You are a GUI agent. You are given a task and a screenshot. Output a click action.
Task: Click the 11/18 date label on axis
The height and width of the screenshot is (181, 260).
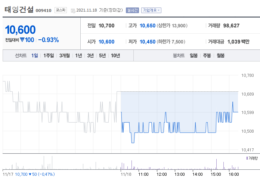(126, 174)
